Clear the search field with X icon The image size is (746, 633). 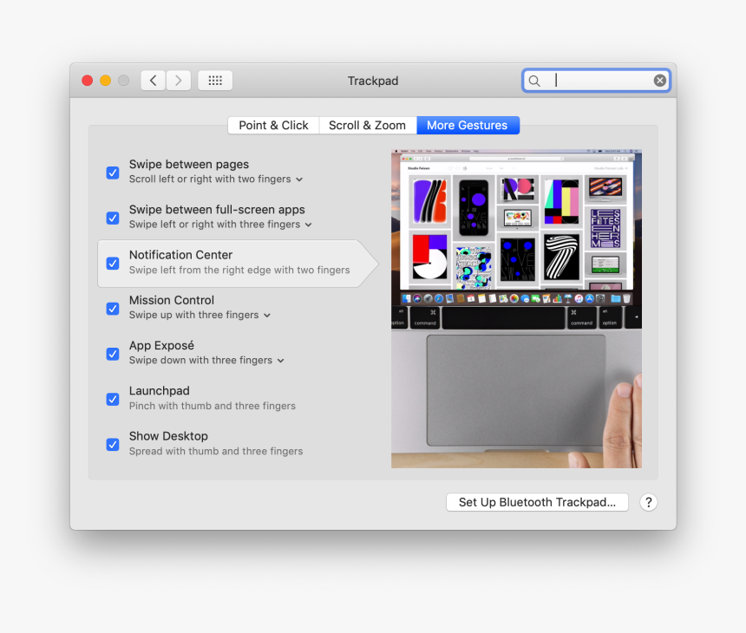(x=659, y=81)
